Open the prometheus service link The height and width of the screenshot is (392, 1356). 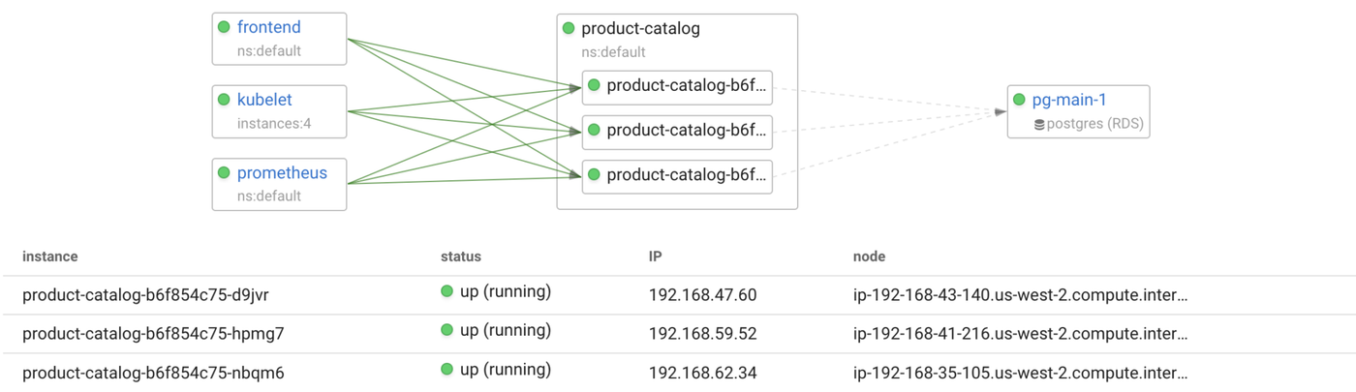[x=282, y=173]
